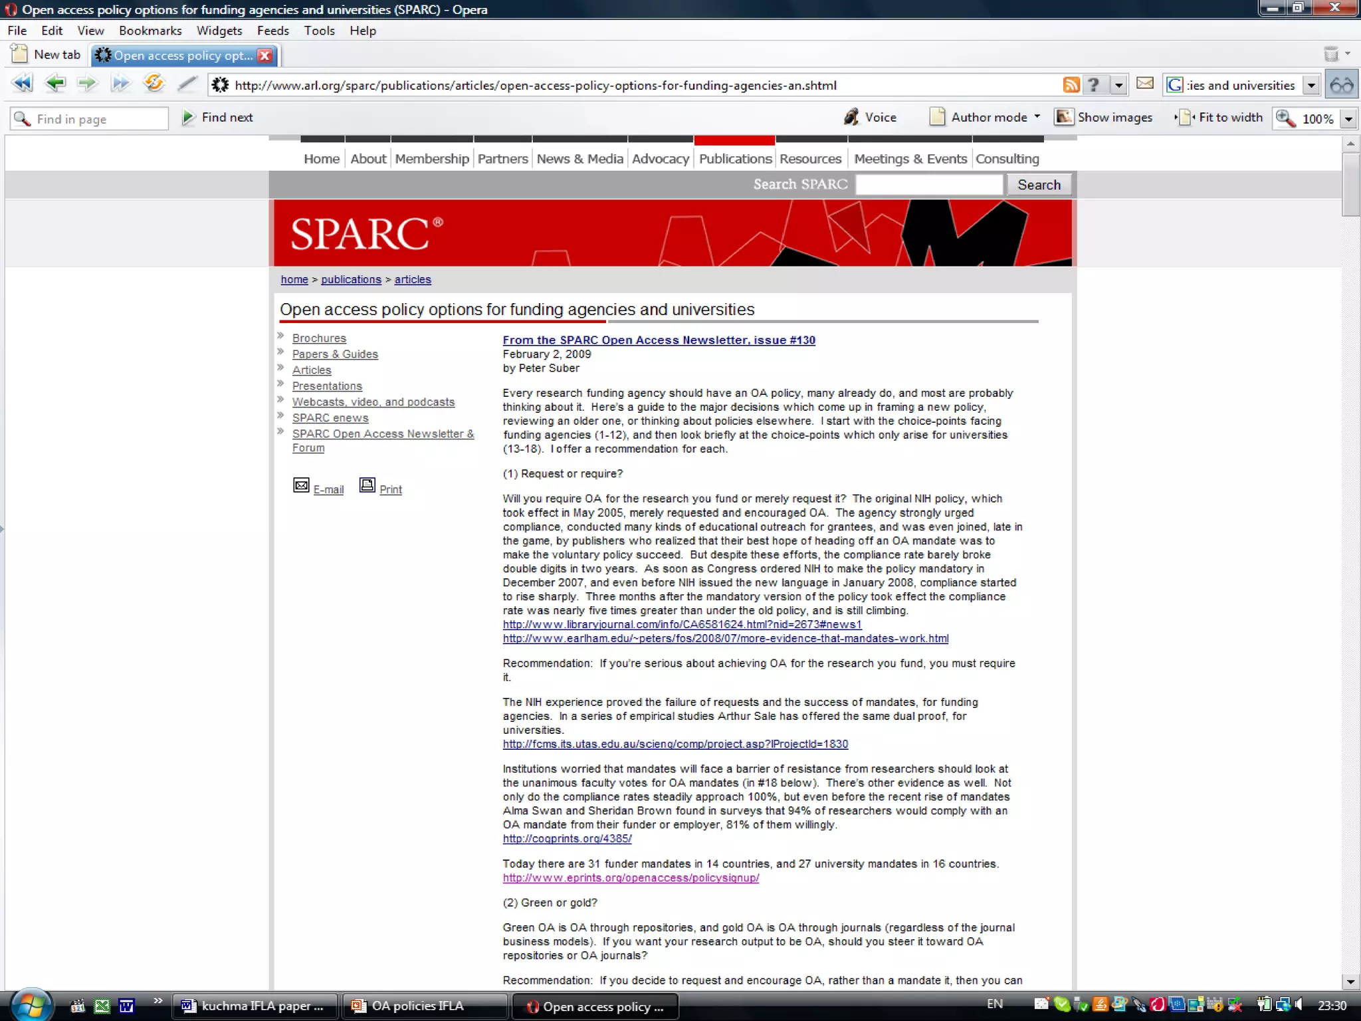
Task: Expand the address bar history dropdown
Action: tap(1119, 85)
